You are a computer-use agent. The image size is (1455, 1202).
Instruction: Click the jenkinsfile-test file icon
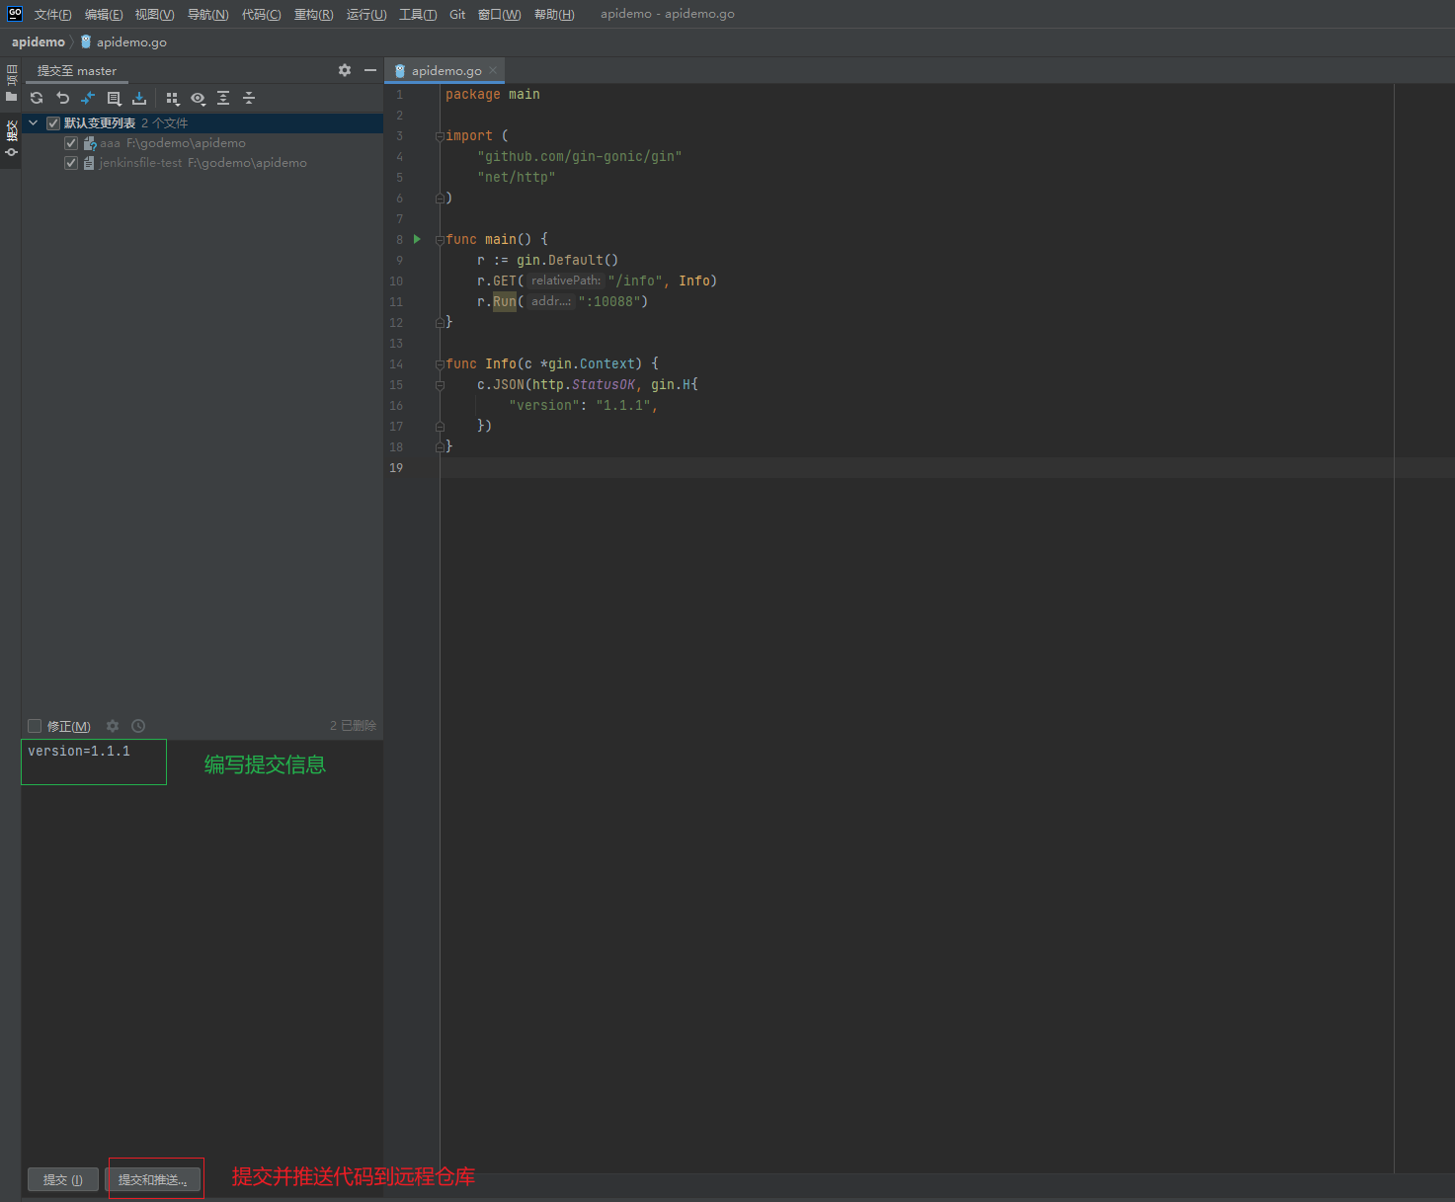89,163
